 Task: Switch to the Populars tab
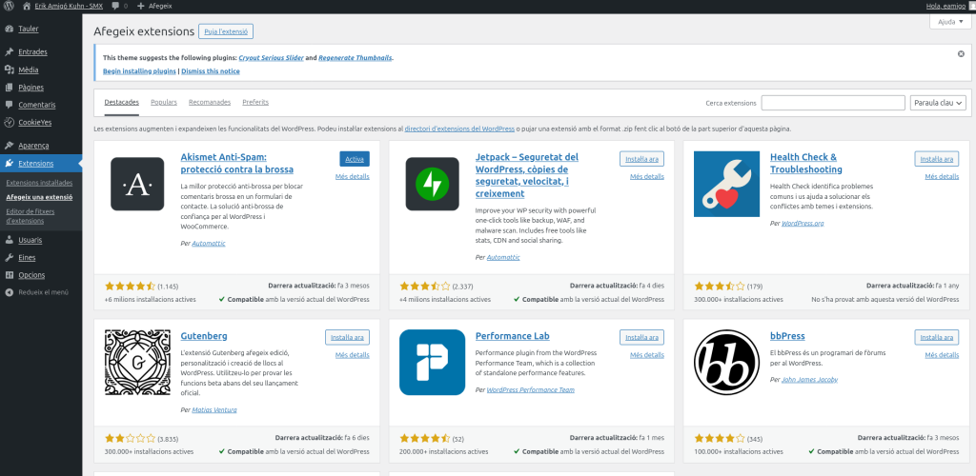164,102
